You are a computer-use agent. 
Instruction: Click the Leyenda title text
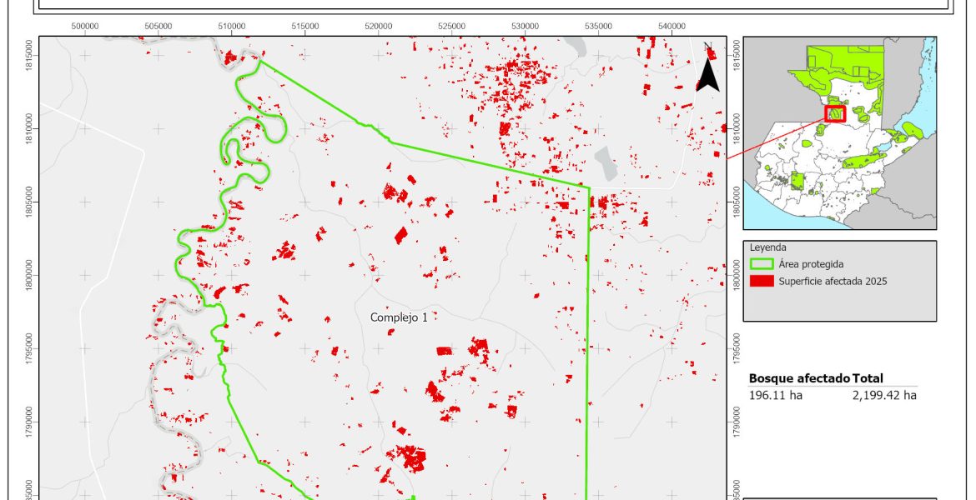click(x=767, y=247)
